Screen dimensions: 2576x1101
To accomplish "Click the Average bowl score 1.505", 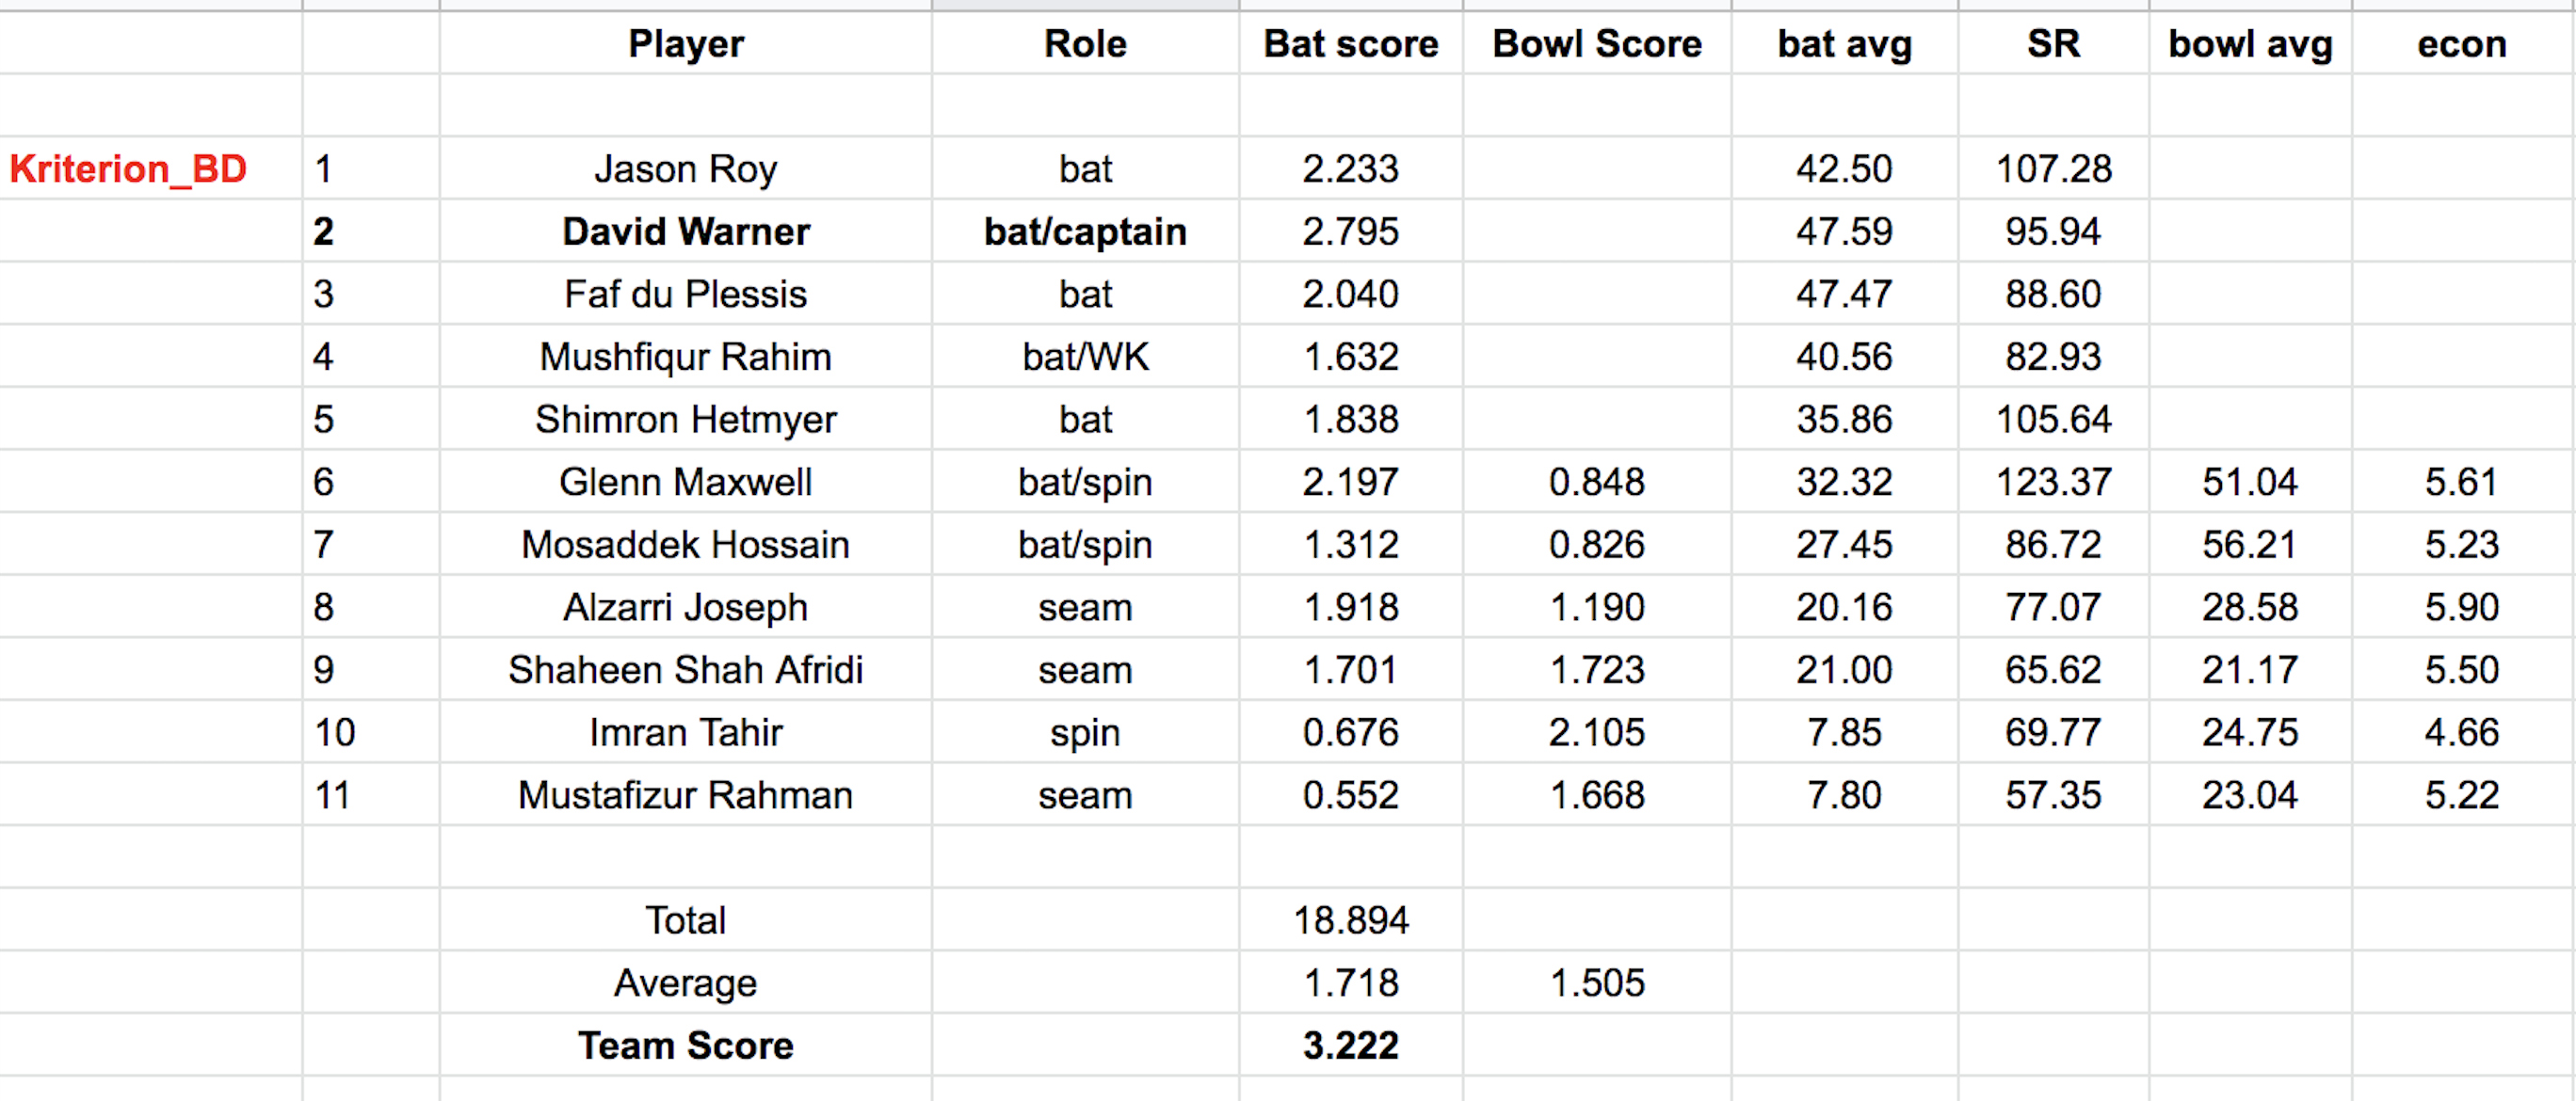I will tap(1597, 983).
